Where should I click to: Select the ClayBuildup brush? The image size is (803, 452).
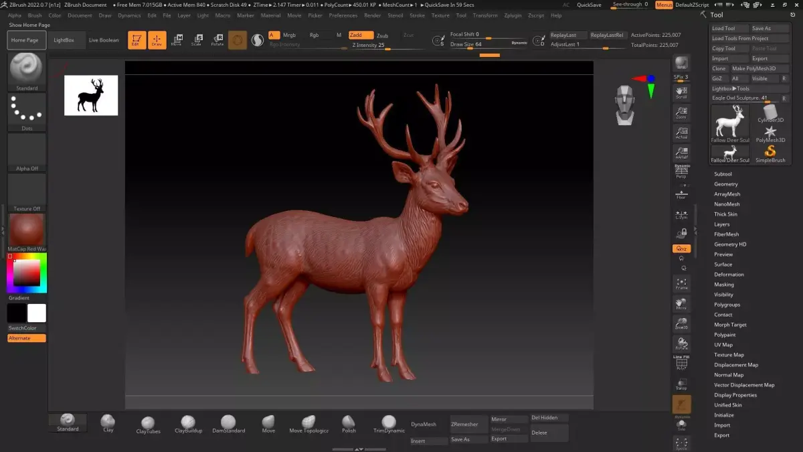click(188, 424)
